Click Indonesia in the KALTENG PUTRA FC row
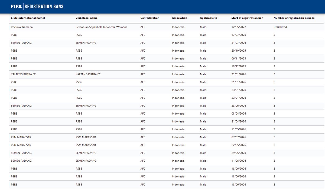 tap(178, 74)
